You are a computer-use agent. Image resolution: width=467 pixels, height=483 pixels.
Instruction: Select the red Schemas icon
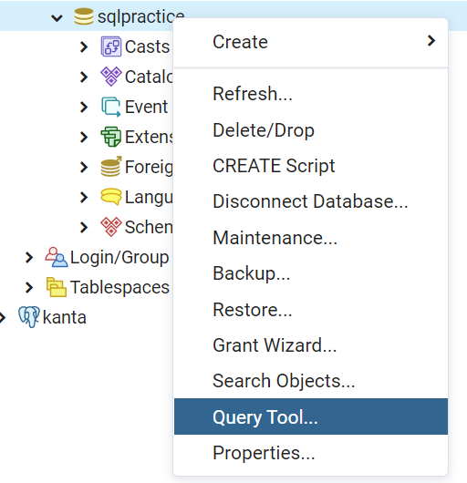[111, 227]
